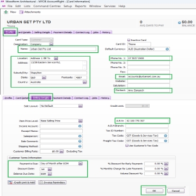Click the Income Account lookup arrow icon

coord(80,126)
